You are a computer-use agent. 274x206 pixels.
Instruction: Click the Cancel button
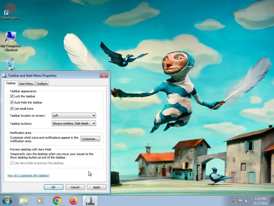tap(75, 187)
